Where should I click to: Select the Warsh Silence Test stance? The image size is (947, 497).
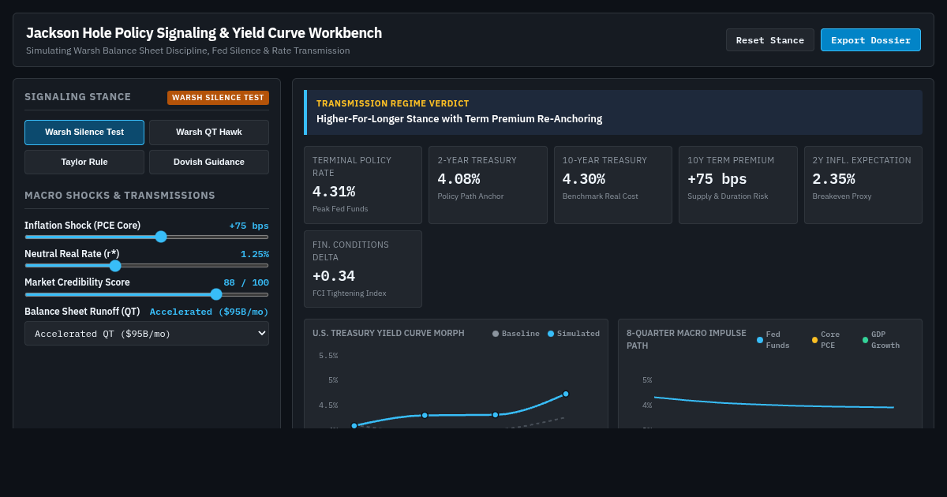coord(84,133)
